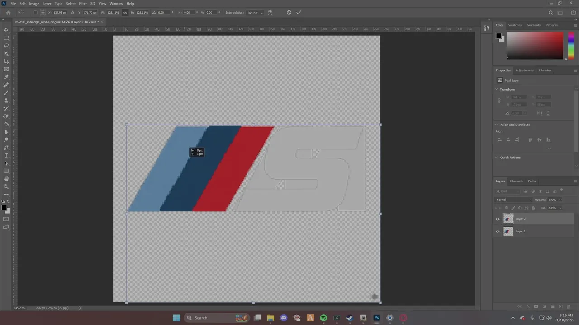
Task: Open the Select menu
Action: click(71, 4)
